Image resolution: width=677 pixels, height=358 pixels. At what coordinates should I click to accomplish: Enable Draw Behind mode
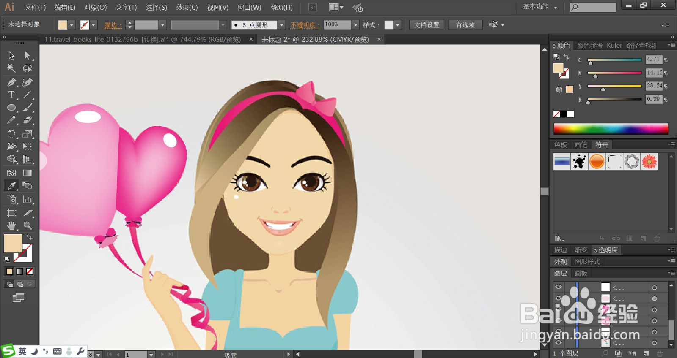[19, 284]
